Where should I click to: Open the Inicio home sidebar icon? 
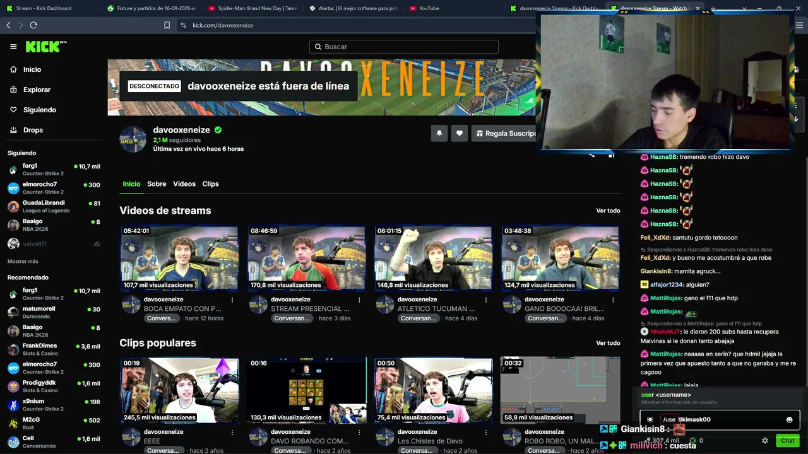(13, 69)
